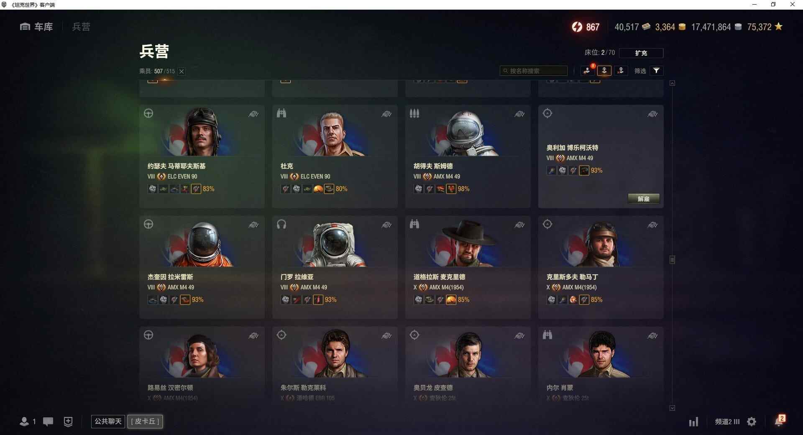Open the 筛选 filter funnel

(x=656, y=71)
